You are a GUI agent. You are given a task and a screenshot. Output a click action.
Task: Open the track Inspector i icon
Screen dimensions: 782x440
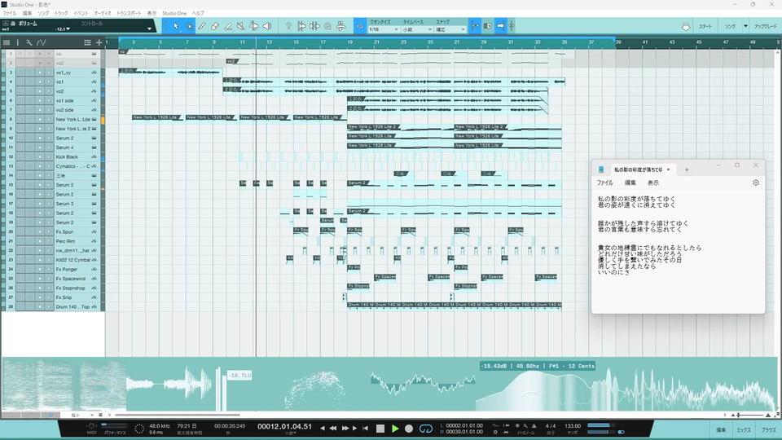(17, 42)
